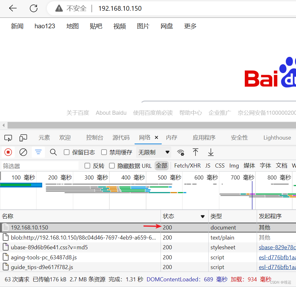Open the 关于百度 footer link
Screen dimensions: 296x287
click(x=78, y=113)
